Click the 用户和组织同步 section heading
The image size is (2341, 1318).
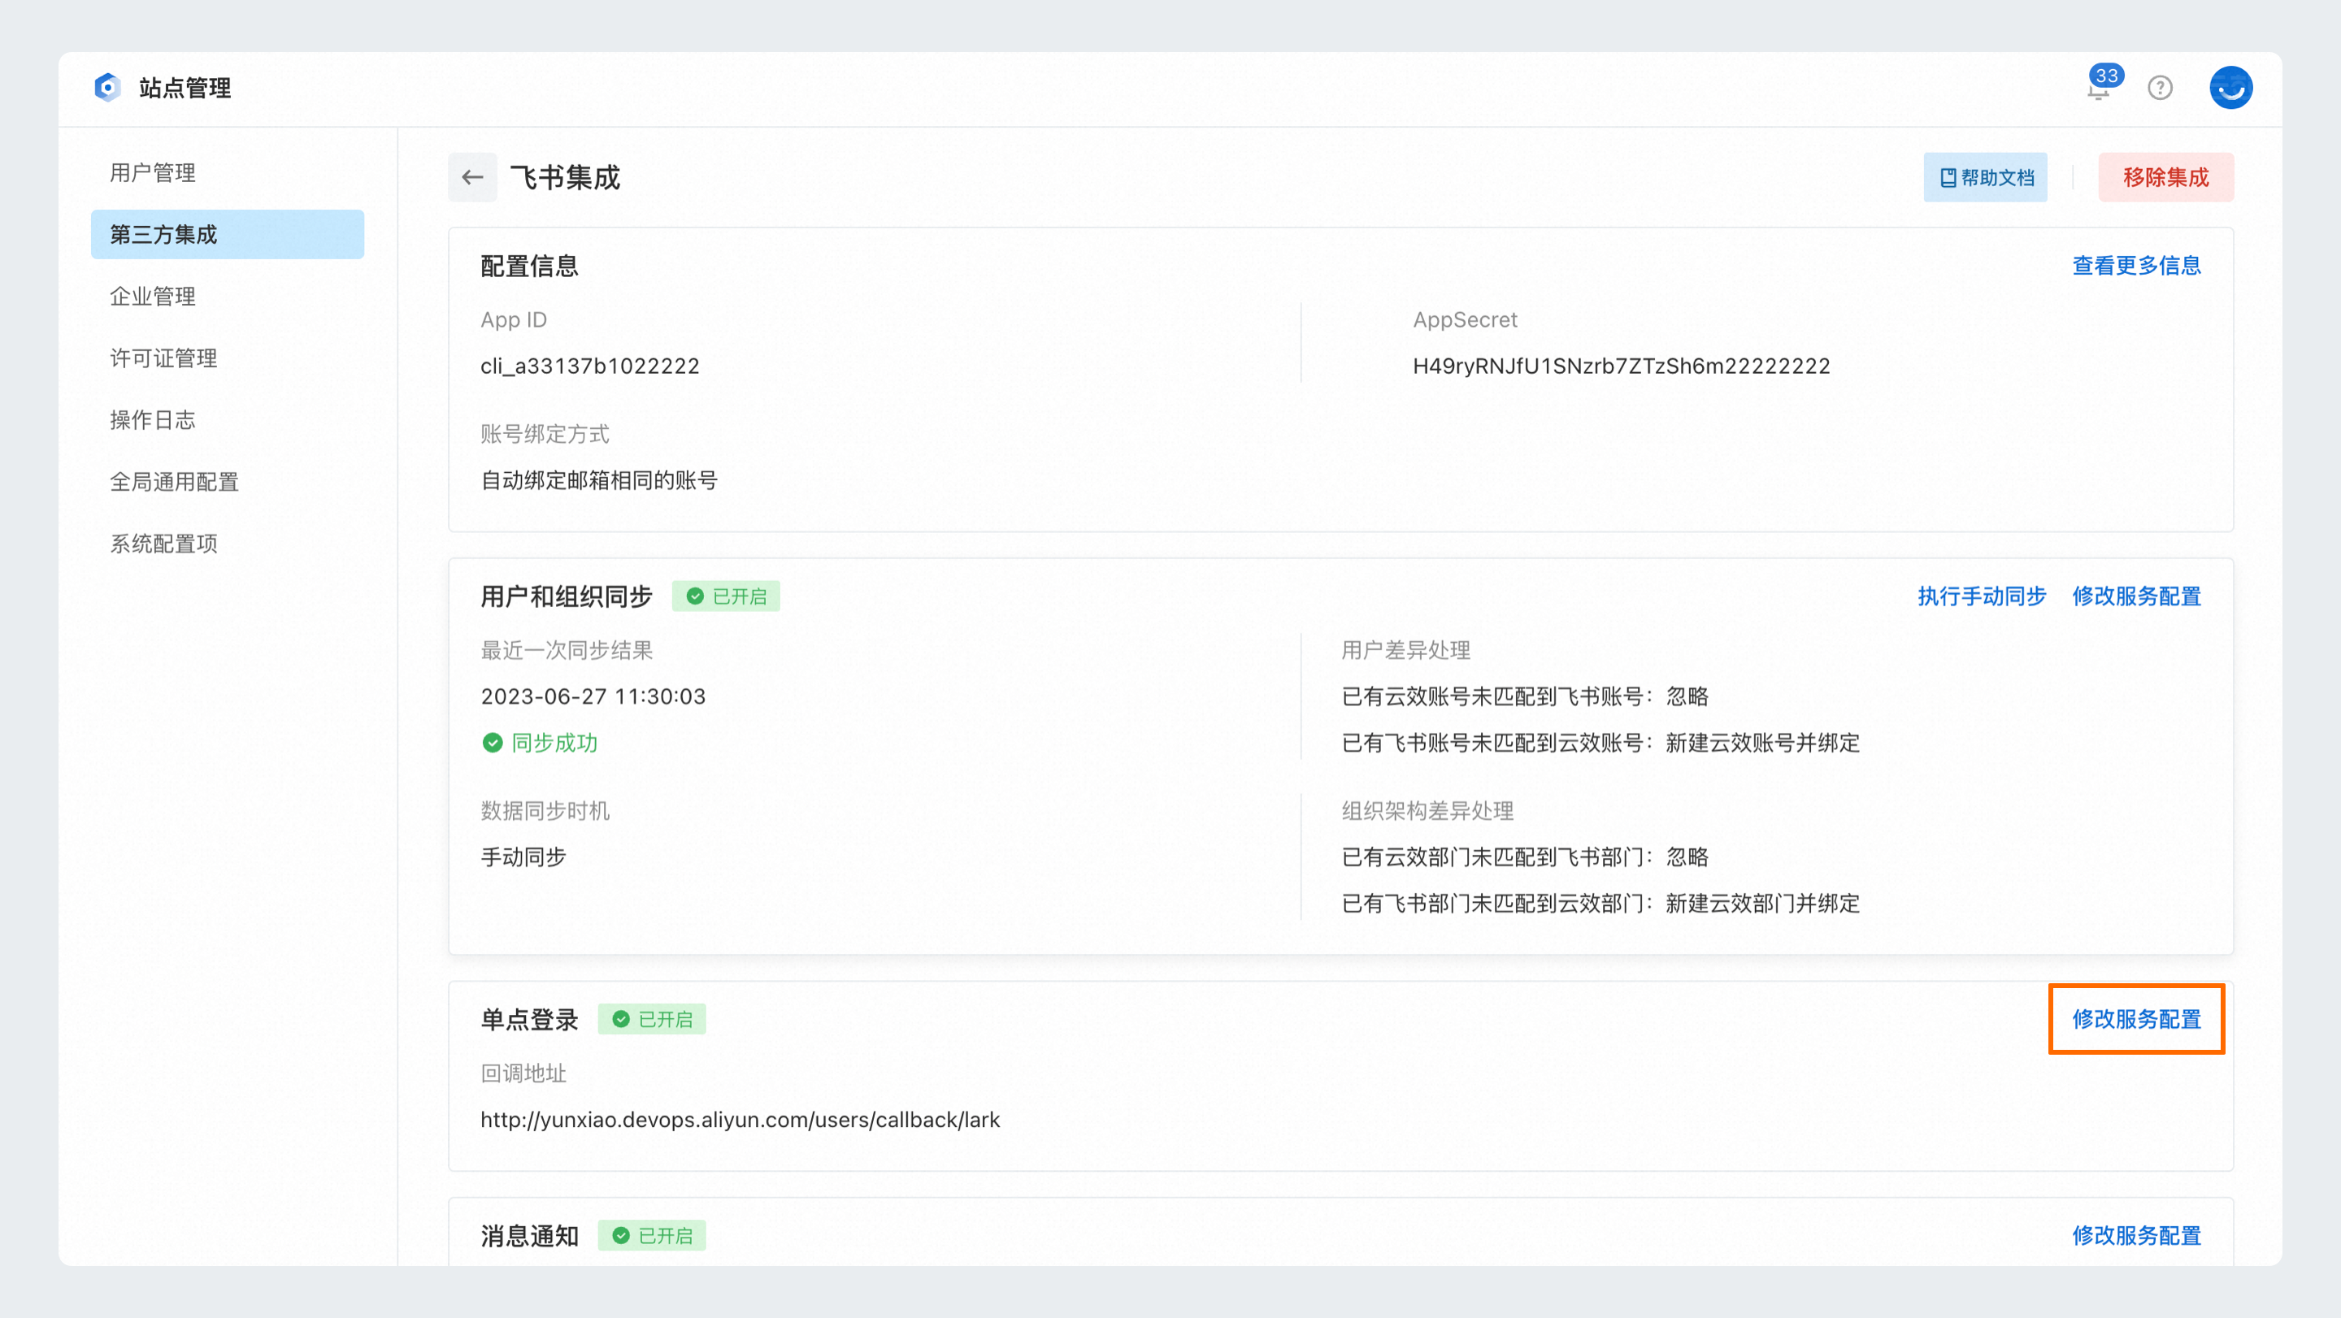tap(567, 596)
